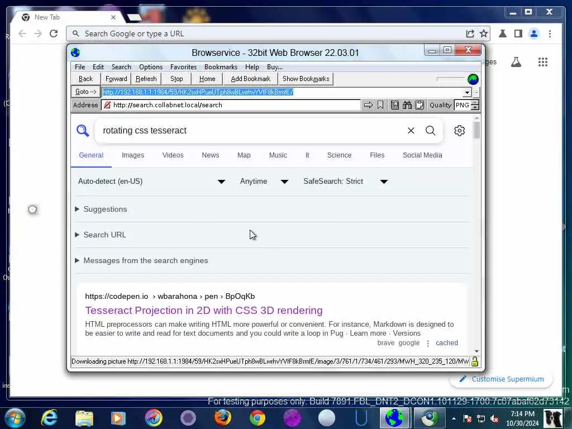Click the Home button in Browservice
Screen dimensions: 572x429
(207, 79)
